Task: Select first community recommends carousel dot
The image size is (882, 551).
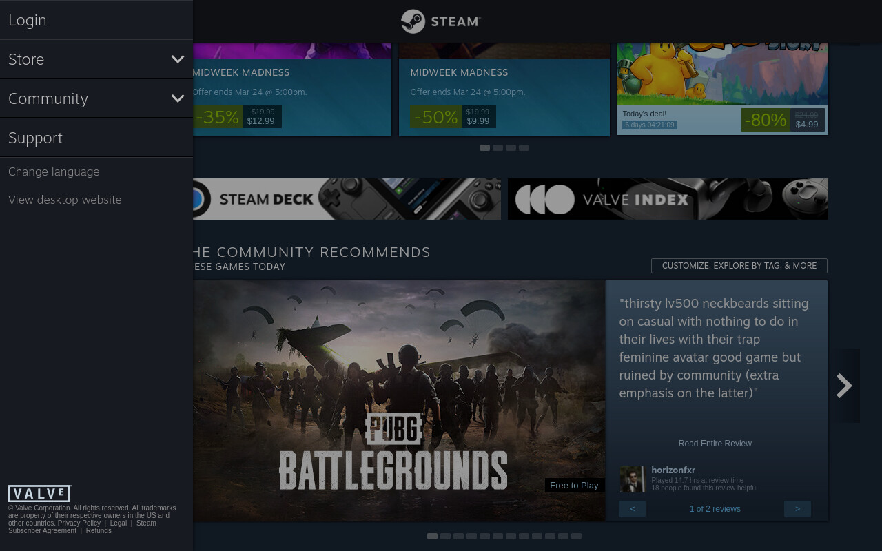Action: pyautogui.click(x=432, y=536)
